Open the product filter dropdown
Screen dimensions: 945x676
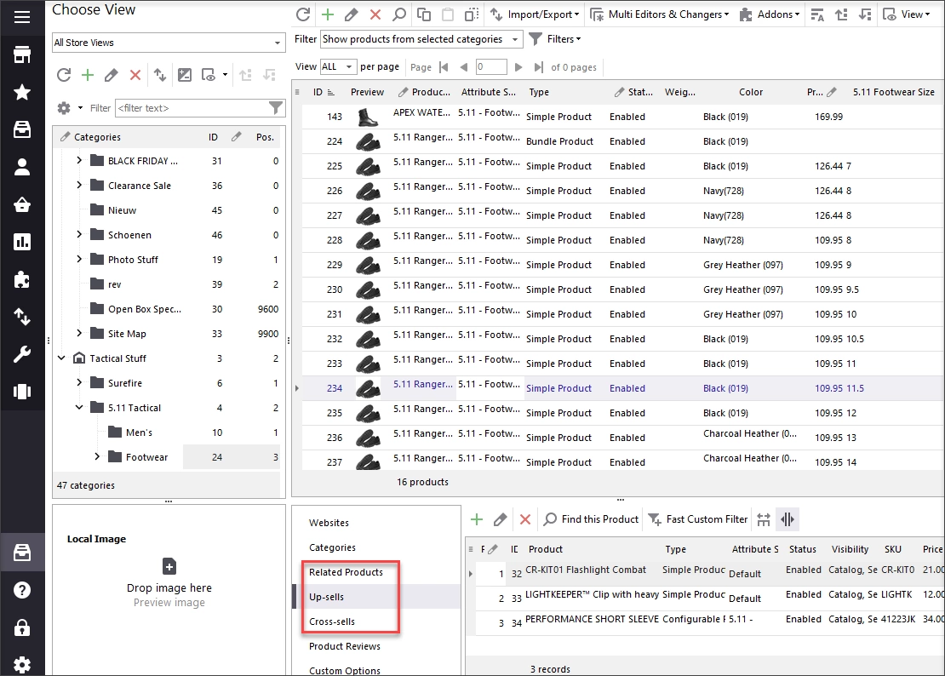pos(421,39)
